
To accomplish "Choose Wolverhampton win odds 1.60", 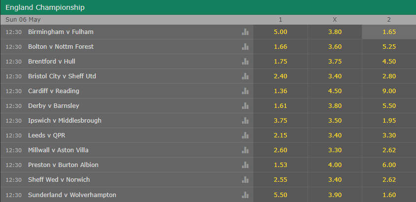I will tap(389, 195).
